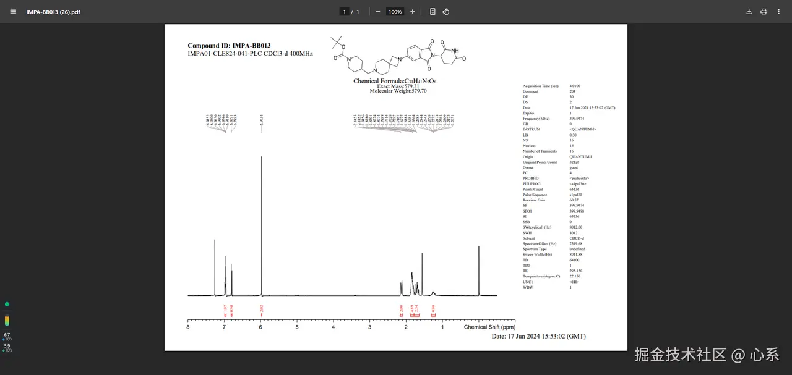792x375 pixels.
Task: Click the Original Points Count label
Action: pos(540,162)
